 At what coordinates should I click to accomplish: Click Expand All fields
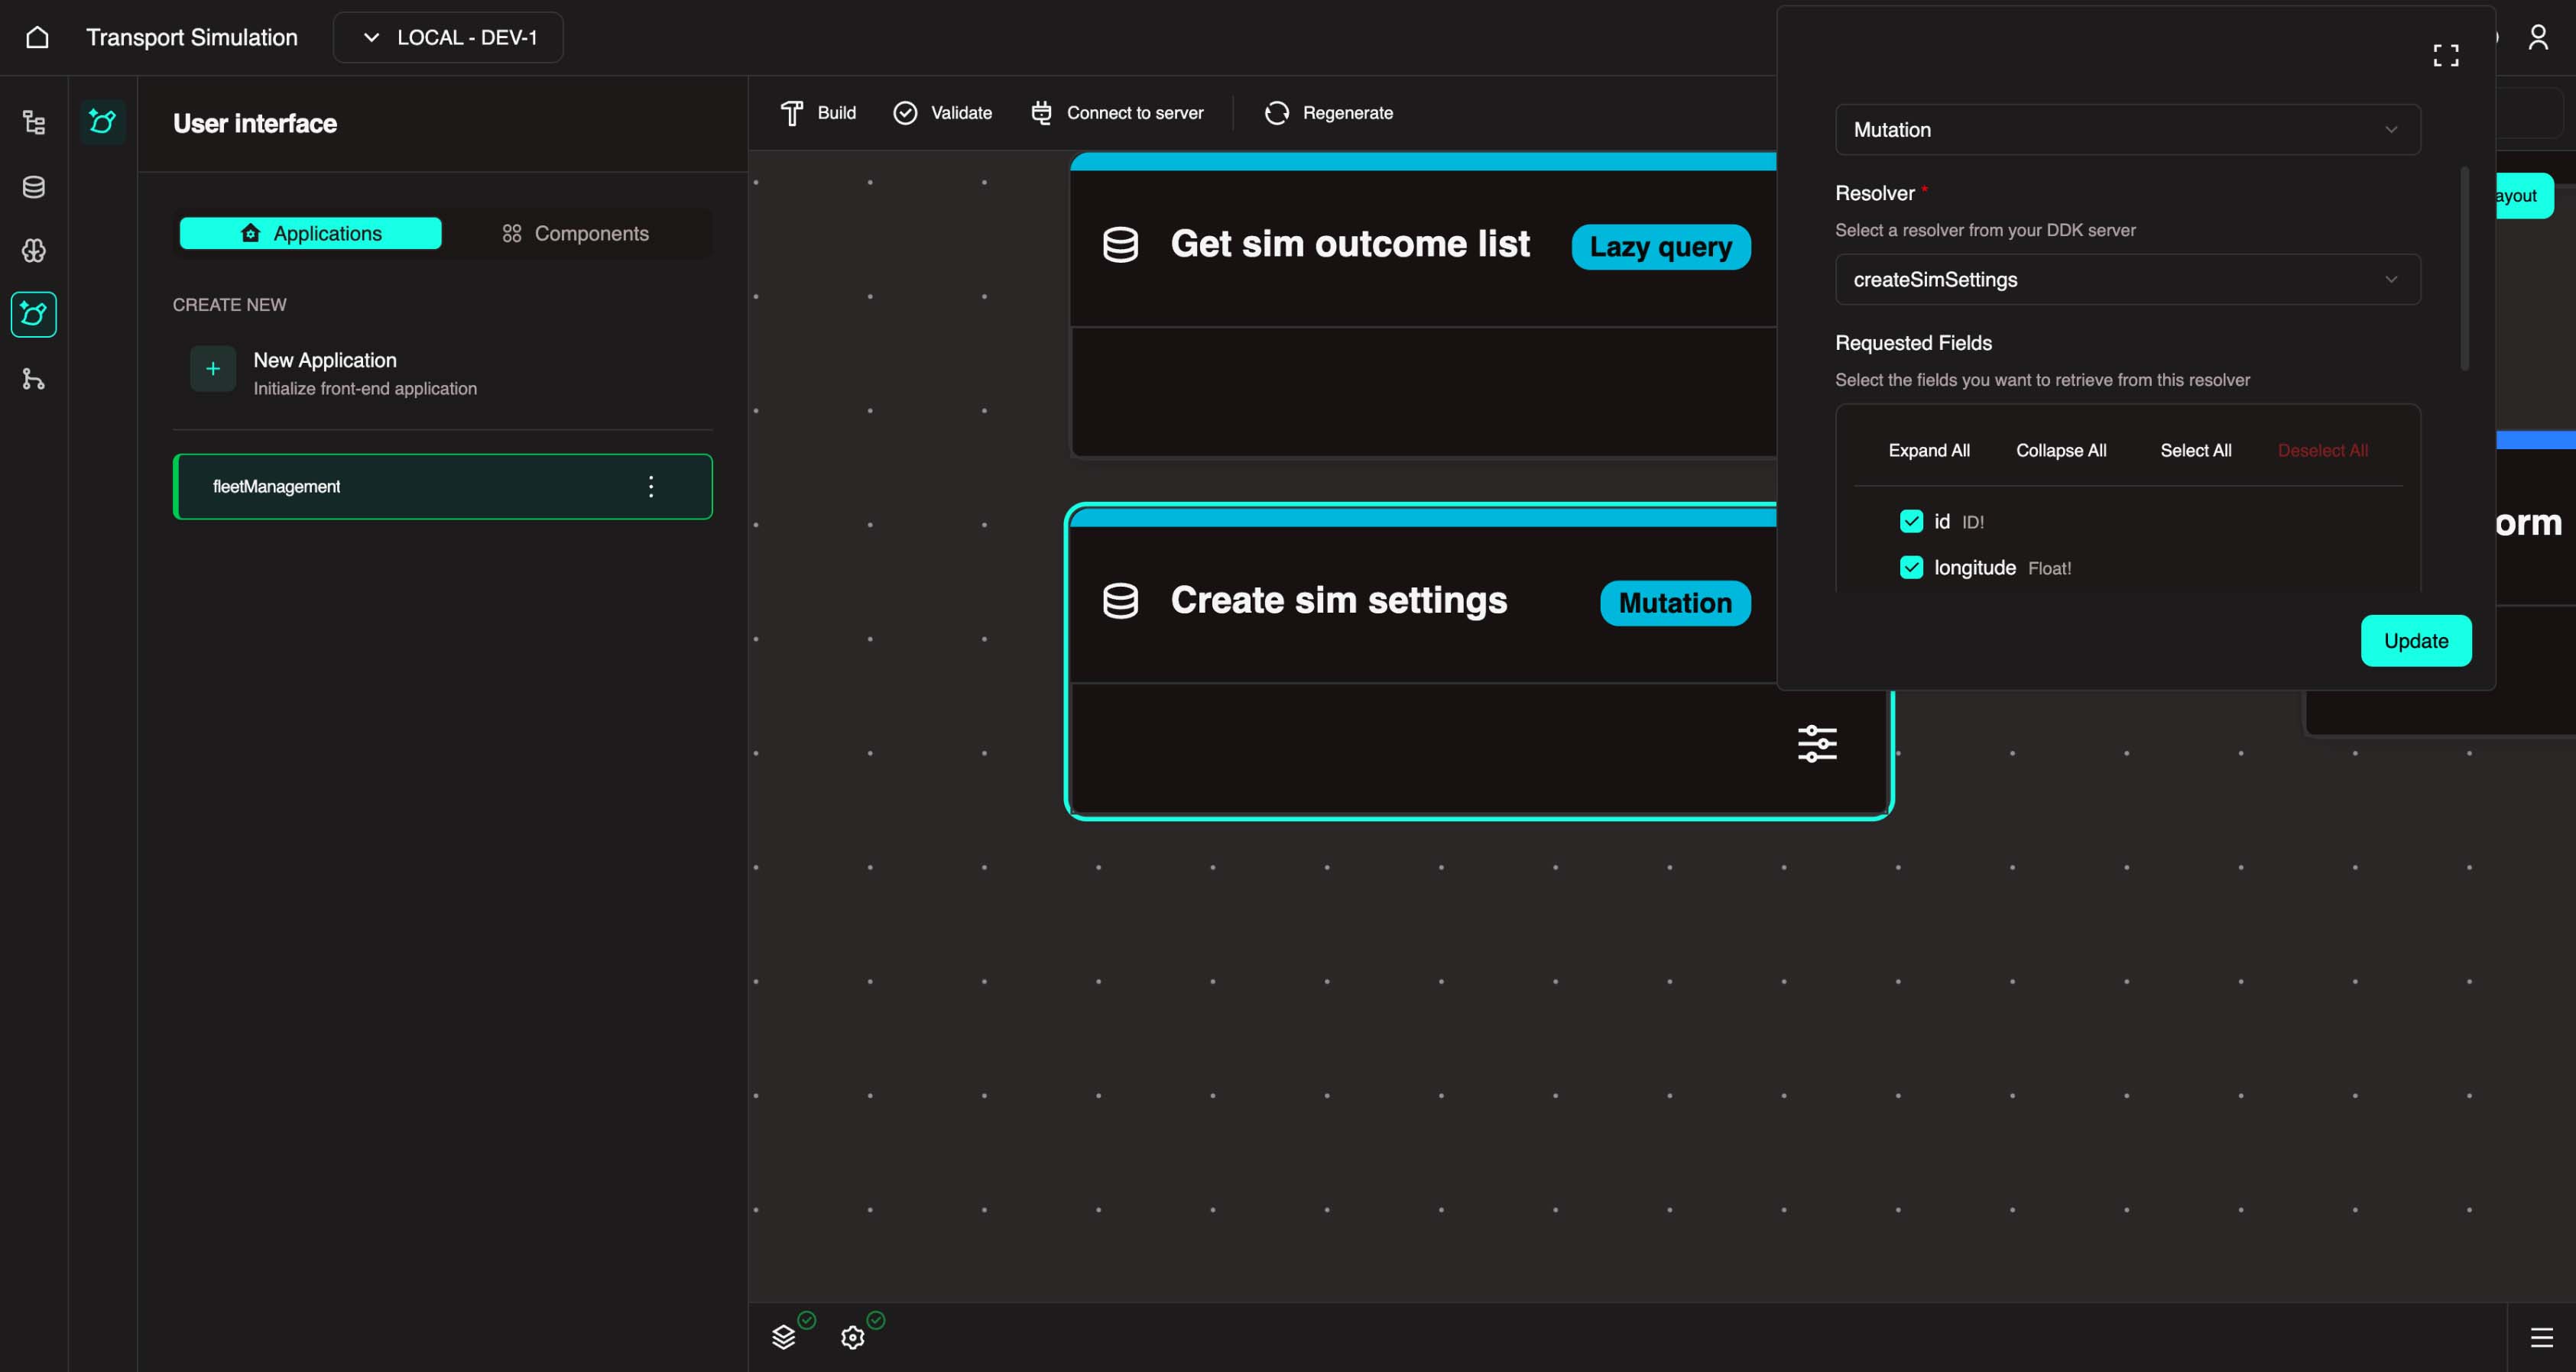click(x=1929, y=451)
